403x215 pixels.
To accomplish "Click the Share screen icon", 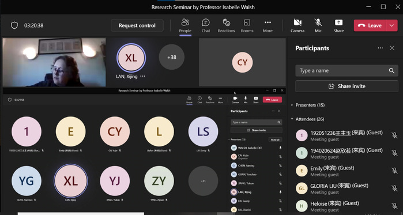I will tap(338, 22).
